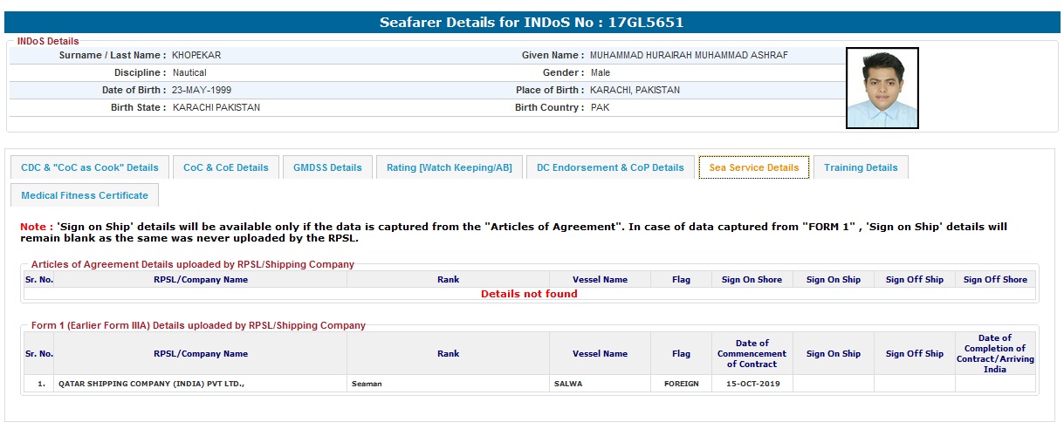Select Rating [Watch Keeping/AB] tab
Viewport: 1064px width, 429px height.
tap(449, 167)
